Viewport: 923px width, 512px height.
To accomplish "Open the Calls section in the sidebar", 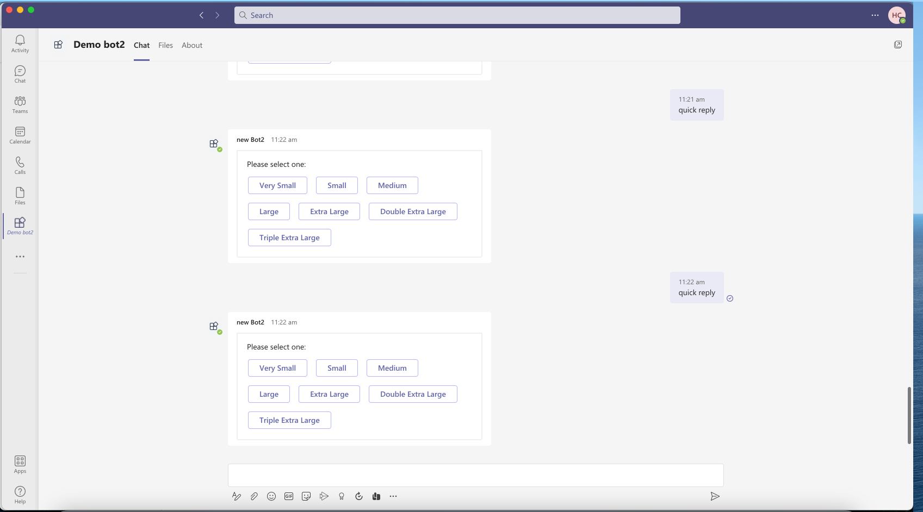I will pyautogui.click(x=20, y=165).
